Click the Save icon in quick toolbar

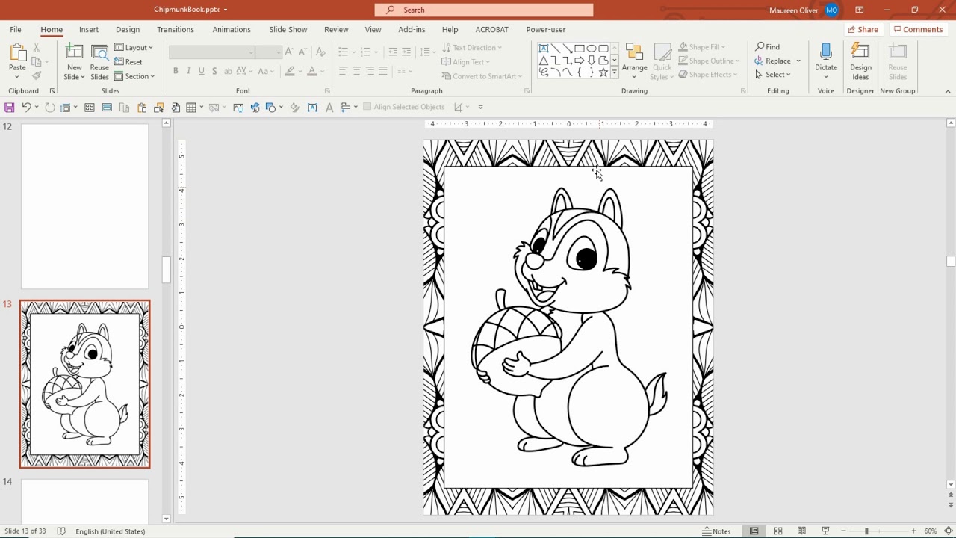[x=10, y=108]
